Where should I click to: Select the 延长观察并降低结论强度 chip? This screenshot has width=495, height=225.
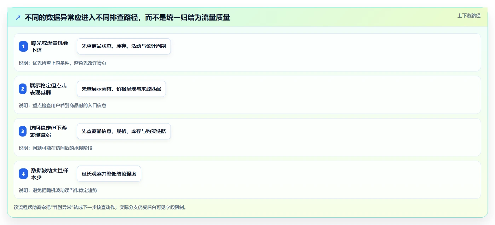109,174
